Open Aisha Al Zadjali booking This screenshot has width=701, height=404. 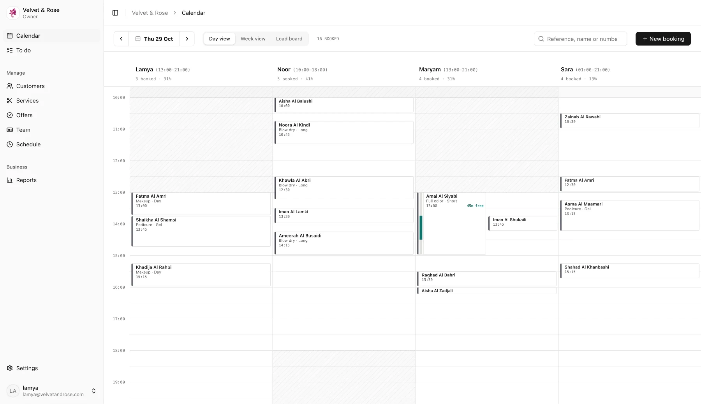click(487, 291)
